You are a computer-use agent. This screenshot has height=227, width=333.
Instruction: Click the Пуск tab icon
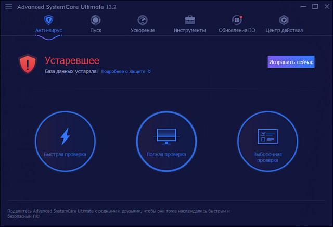(96, 20)
